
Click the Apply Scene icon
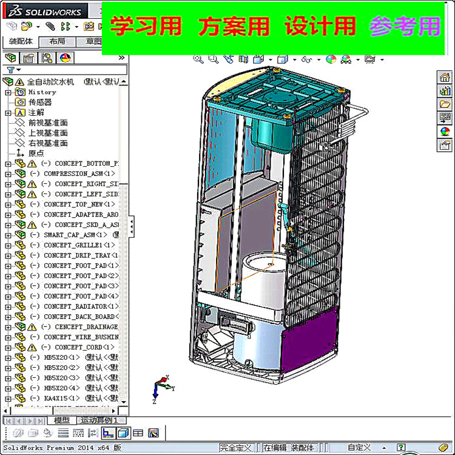pos(346,59)
